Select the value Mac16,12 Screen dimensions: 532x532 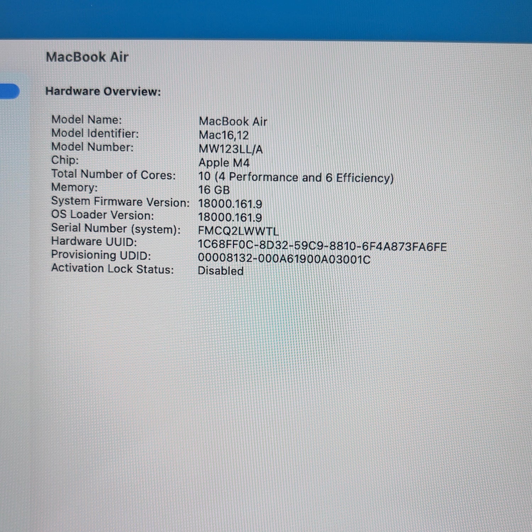click(224, 135)
